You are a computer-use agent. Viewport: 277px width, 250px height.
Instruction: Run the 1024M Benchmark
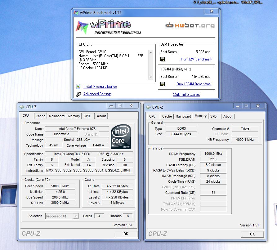194,84
